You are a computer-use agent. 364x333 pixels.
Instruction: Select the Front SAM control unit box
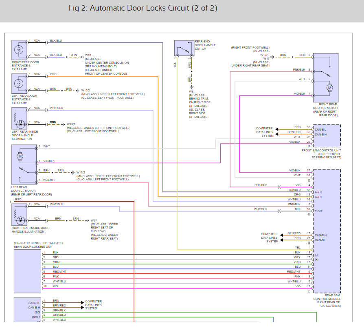tap(327, 135)
